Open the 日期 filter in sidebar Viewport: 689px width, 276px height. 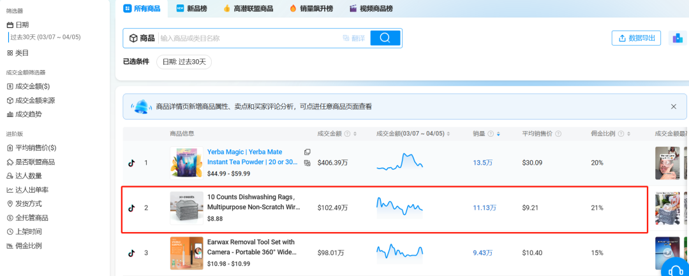pos(18,24)
